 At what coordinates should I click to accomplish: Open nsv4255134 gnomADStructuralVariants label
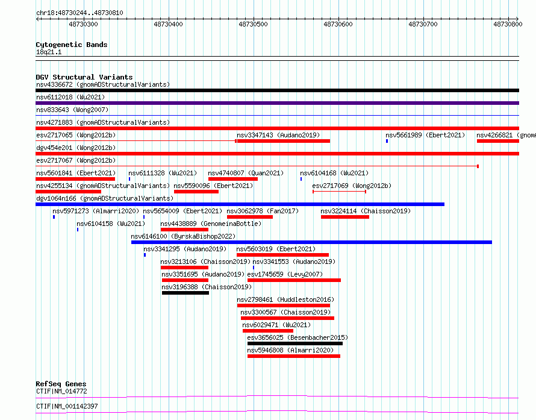click(x=103, y=186)
